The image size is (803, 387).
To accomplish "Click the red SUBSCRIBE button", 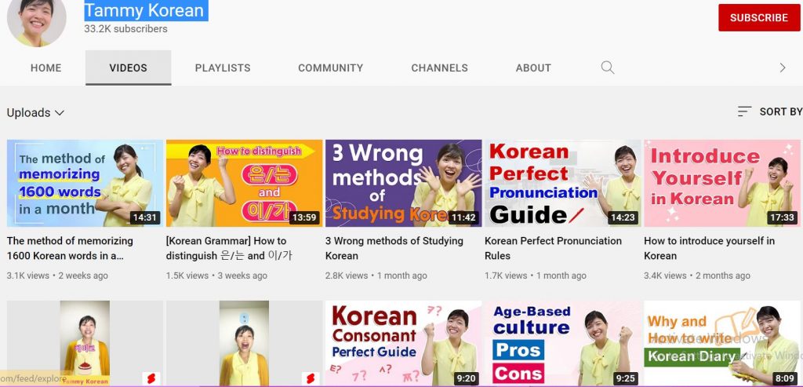I will [759, 17].
